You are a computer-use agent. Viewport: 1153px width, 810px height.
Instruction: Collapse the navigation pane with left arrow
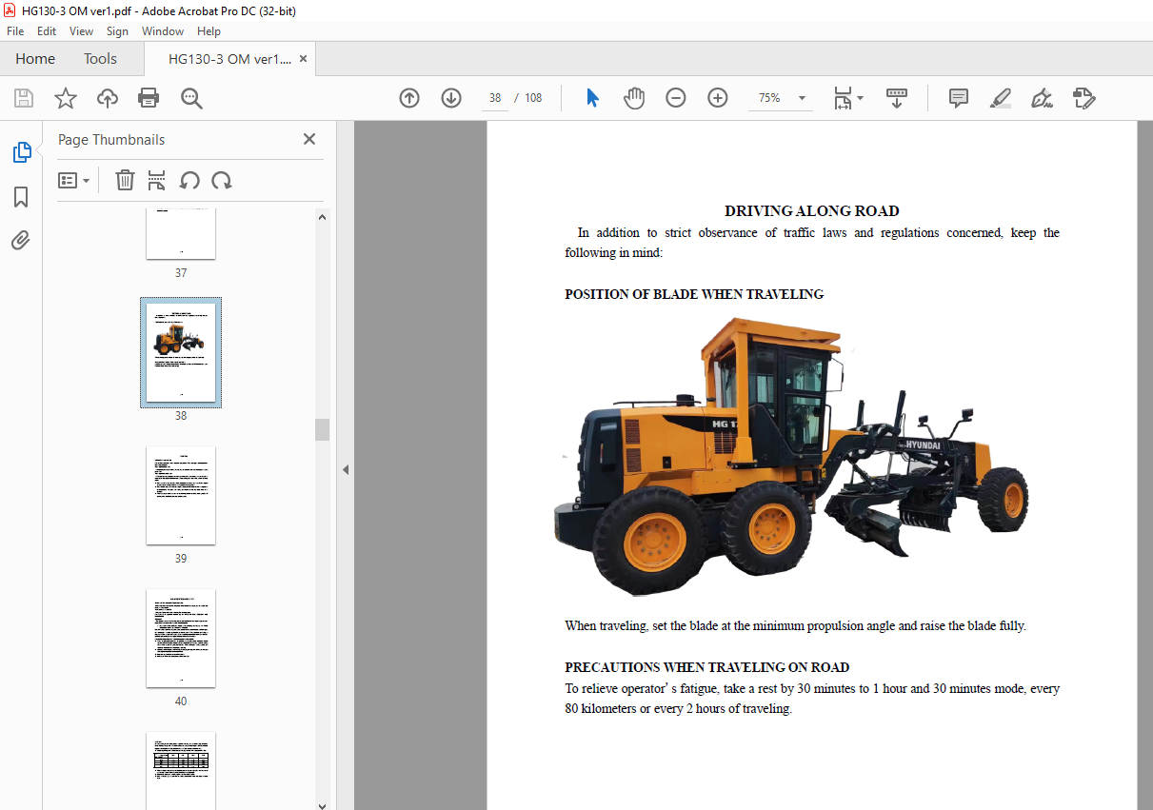pyautogui.click(x=346, y=469)
